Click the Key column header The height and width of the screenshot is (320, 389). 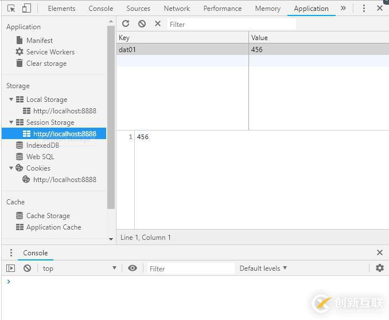182,38
